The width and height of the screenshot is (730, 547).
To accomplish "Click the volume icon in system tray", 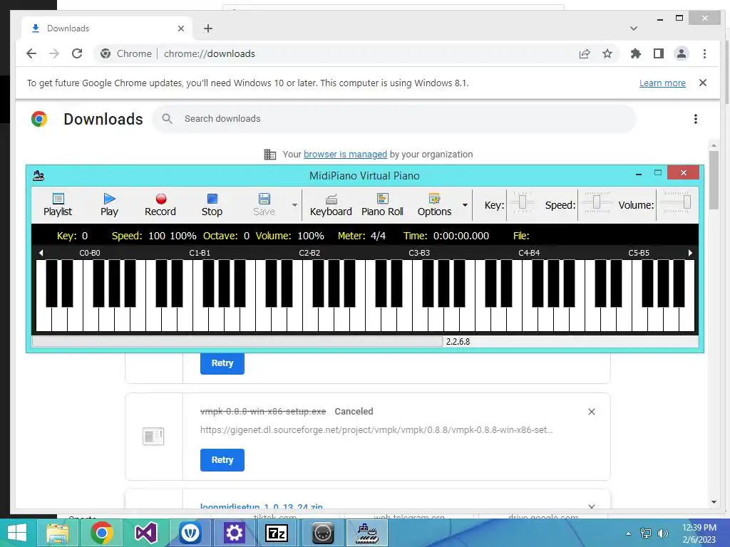I will tap(662, 533).
